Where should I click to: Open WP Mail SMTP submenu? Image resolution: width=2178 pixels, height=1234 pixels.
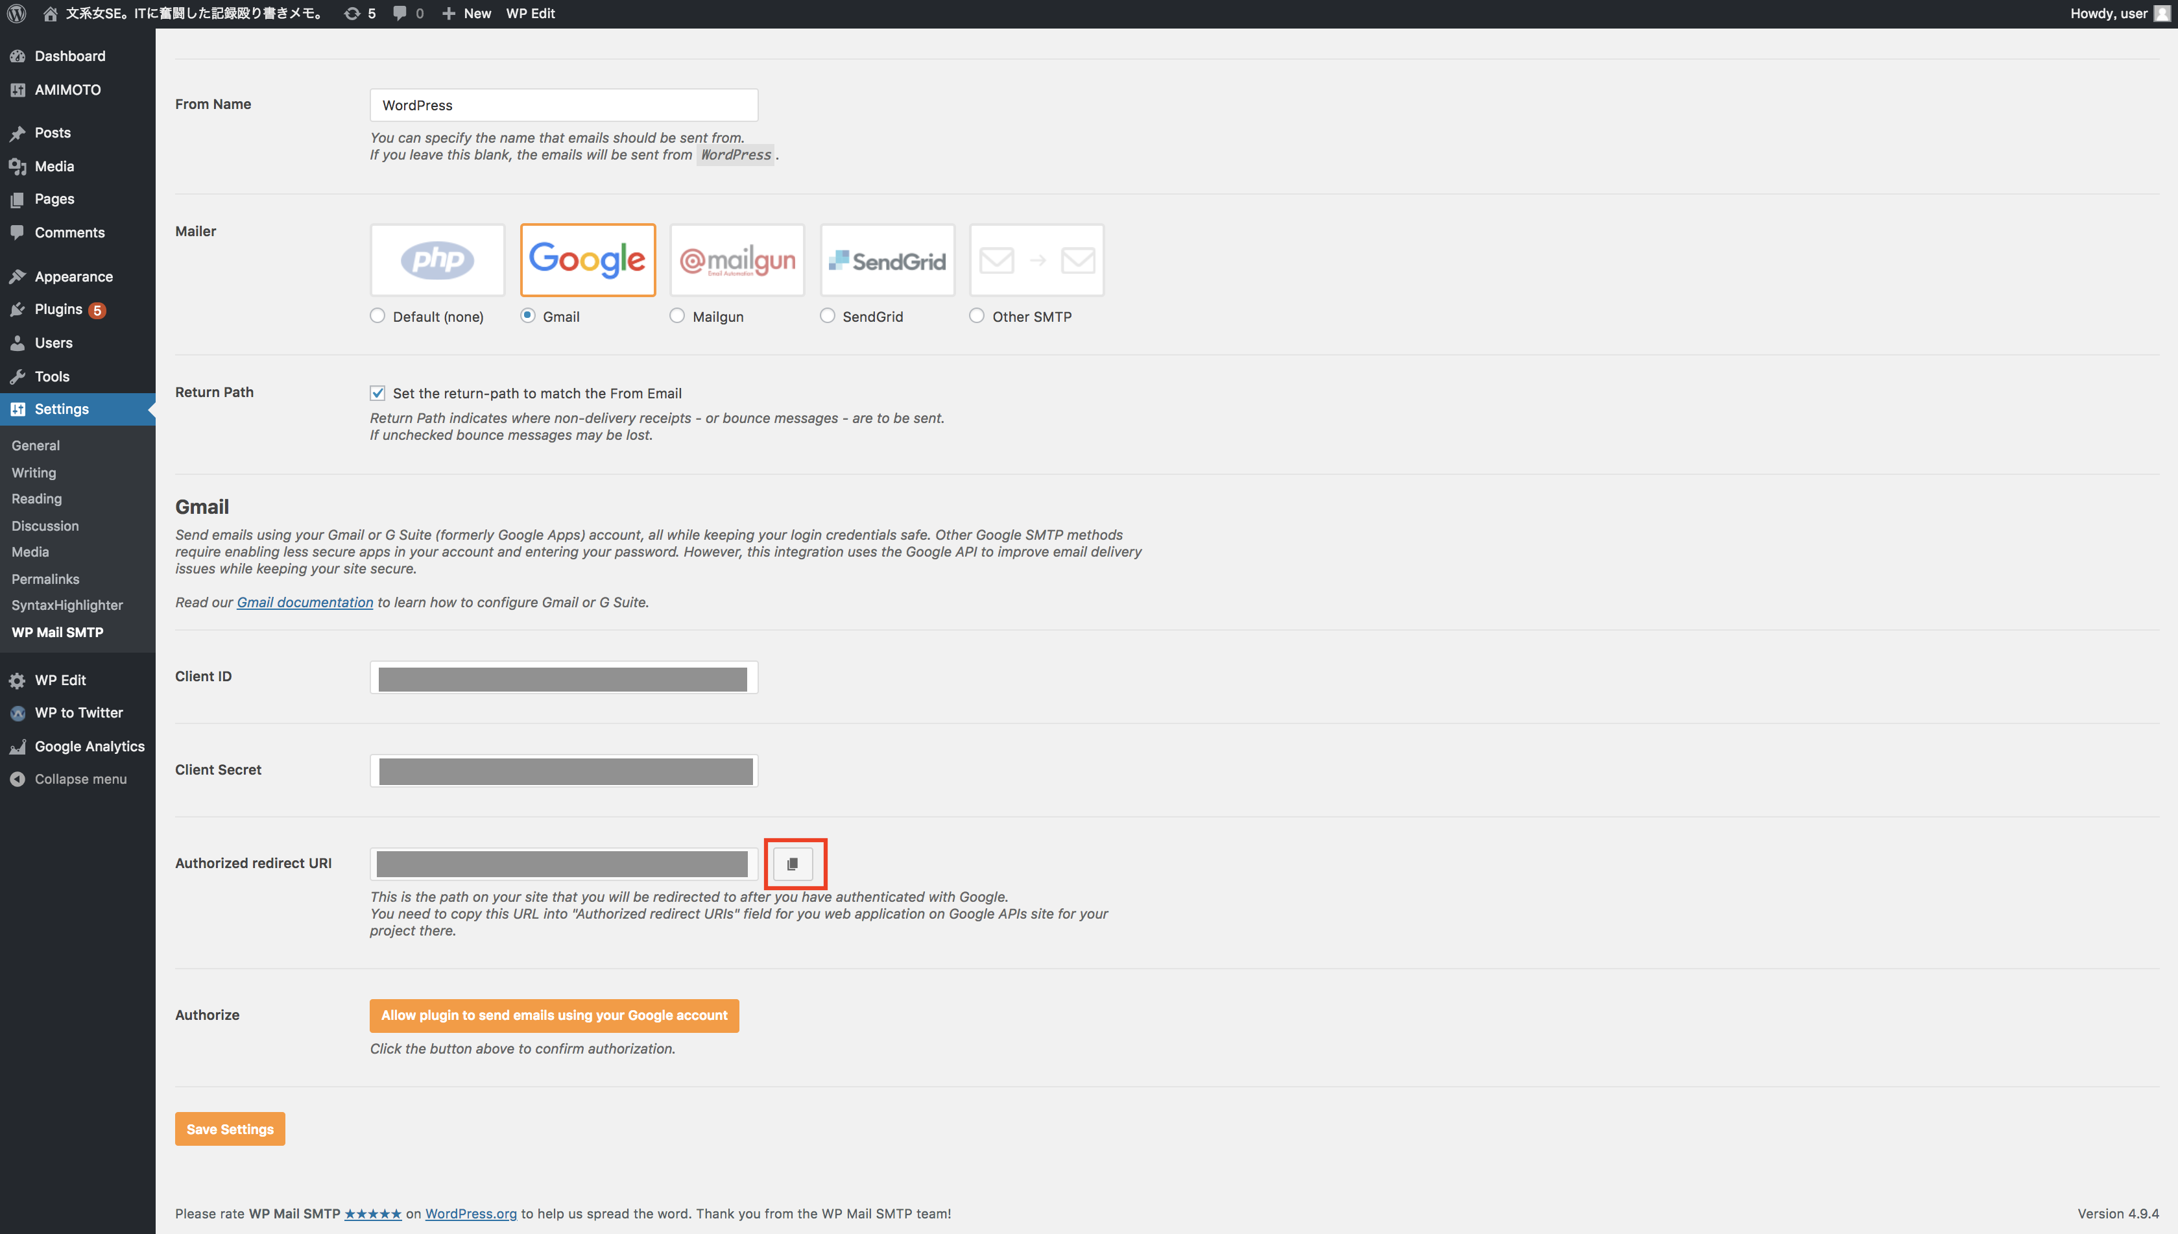pos(58,633)
